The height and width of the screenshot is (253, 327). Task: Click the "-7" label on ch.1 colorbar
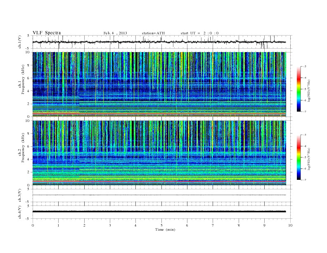pos(305,112)
